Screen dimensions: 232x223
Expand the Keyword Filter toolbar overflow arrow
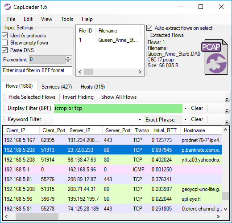(x=227, y=122)
